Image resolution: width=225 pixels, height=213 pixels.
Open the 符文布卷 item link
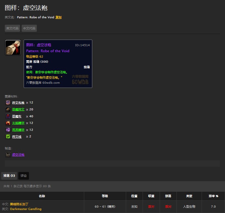[x=18, y=103]
